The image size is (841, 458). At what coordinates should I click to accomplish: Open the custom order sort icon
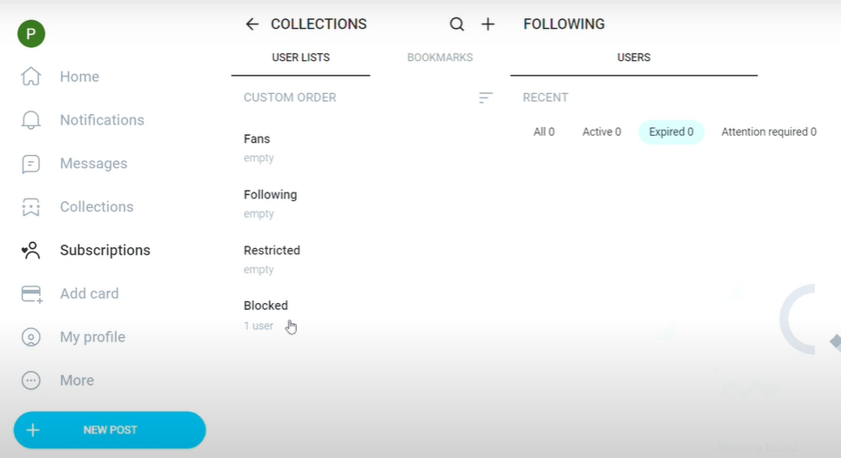click(486, 98)
